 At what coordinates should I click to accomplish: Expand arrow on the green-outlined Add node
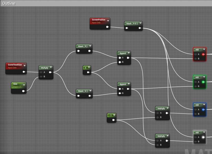pyautogui.click(x=204, y=77)
